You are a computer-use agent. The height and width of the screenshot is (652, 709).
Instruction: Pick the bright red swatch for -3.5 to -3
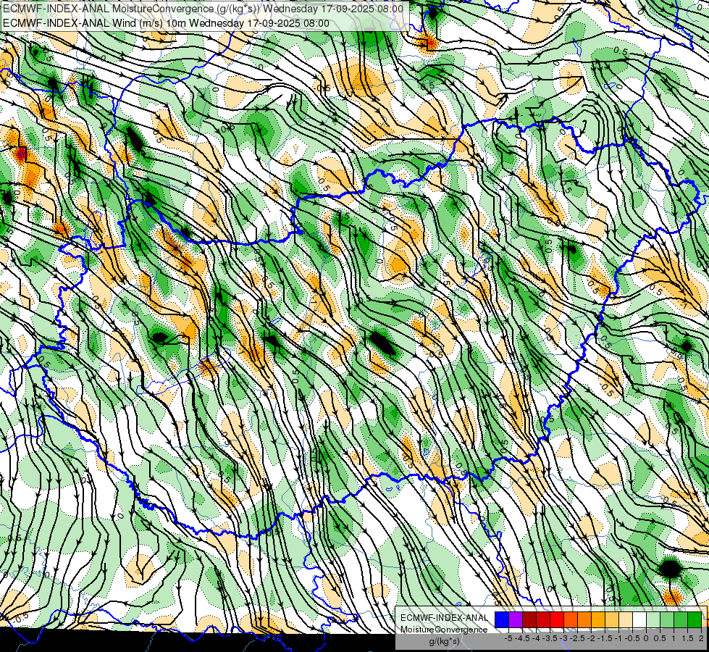pos(557,620)
